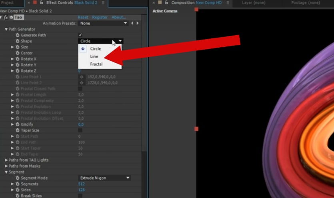The height and width of the screenshot is (198, 334).
Task: Click the Rotate Z value field
Action: click(x=79, y=71)
